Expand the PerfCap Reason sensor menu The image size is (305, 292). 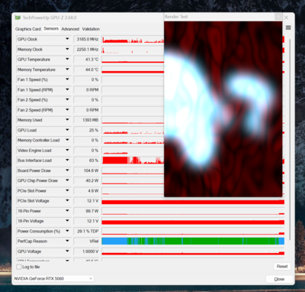pyautogui.click(x=67, y=241)
